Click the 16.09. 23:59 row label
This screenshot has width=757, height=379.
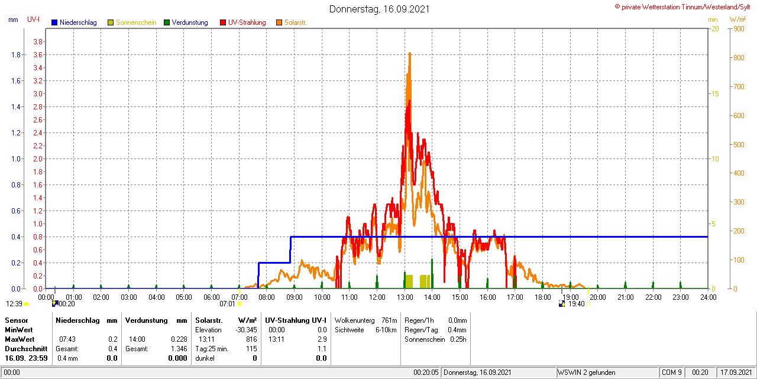[x=26, y=358]
